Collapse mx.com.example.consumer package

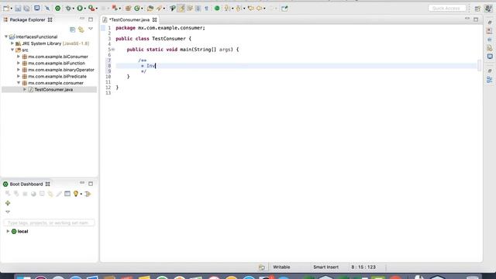click(x=19, y=83)
